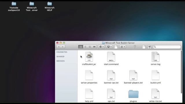Open the gear Action menu dropdown

pos(101,47)
